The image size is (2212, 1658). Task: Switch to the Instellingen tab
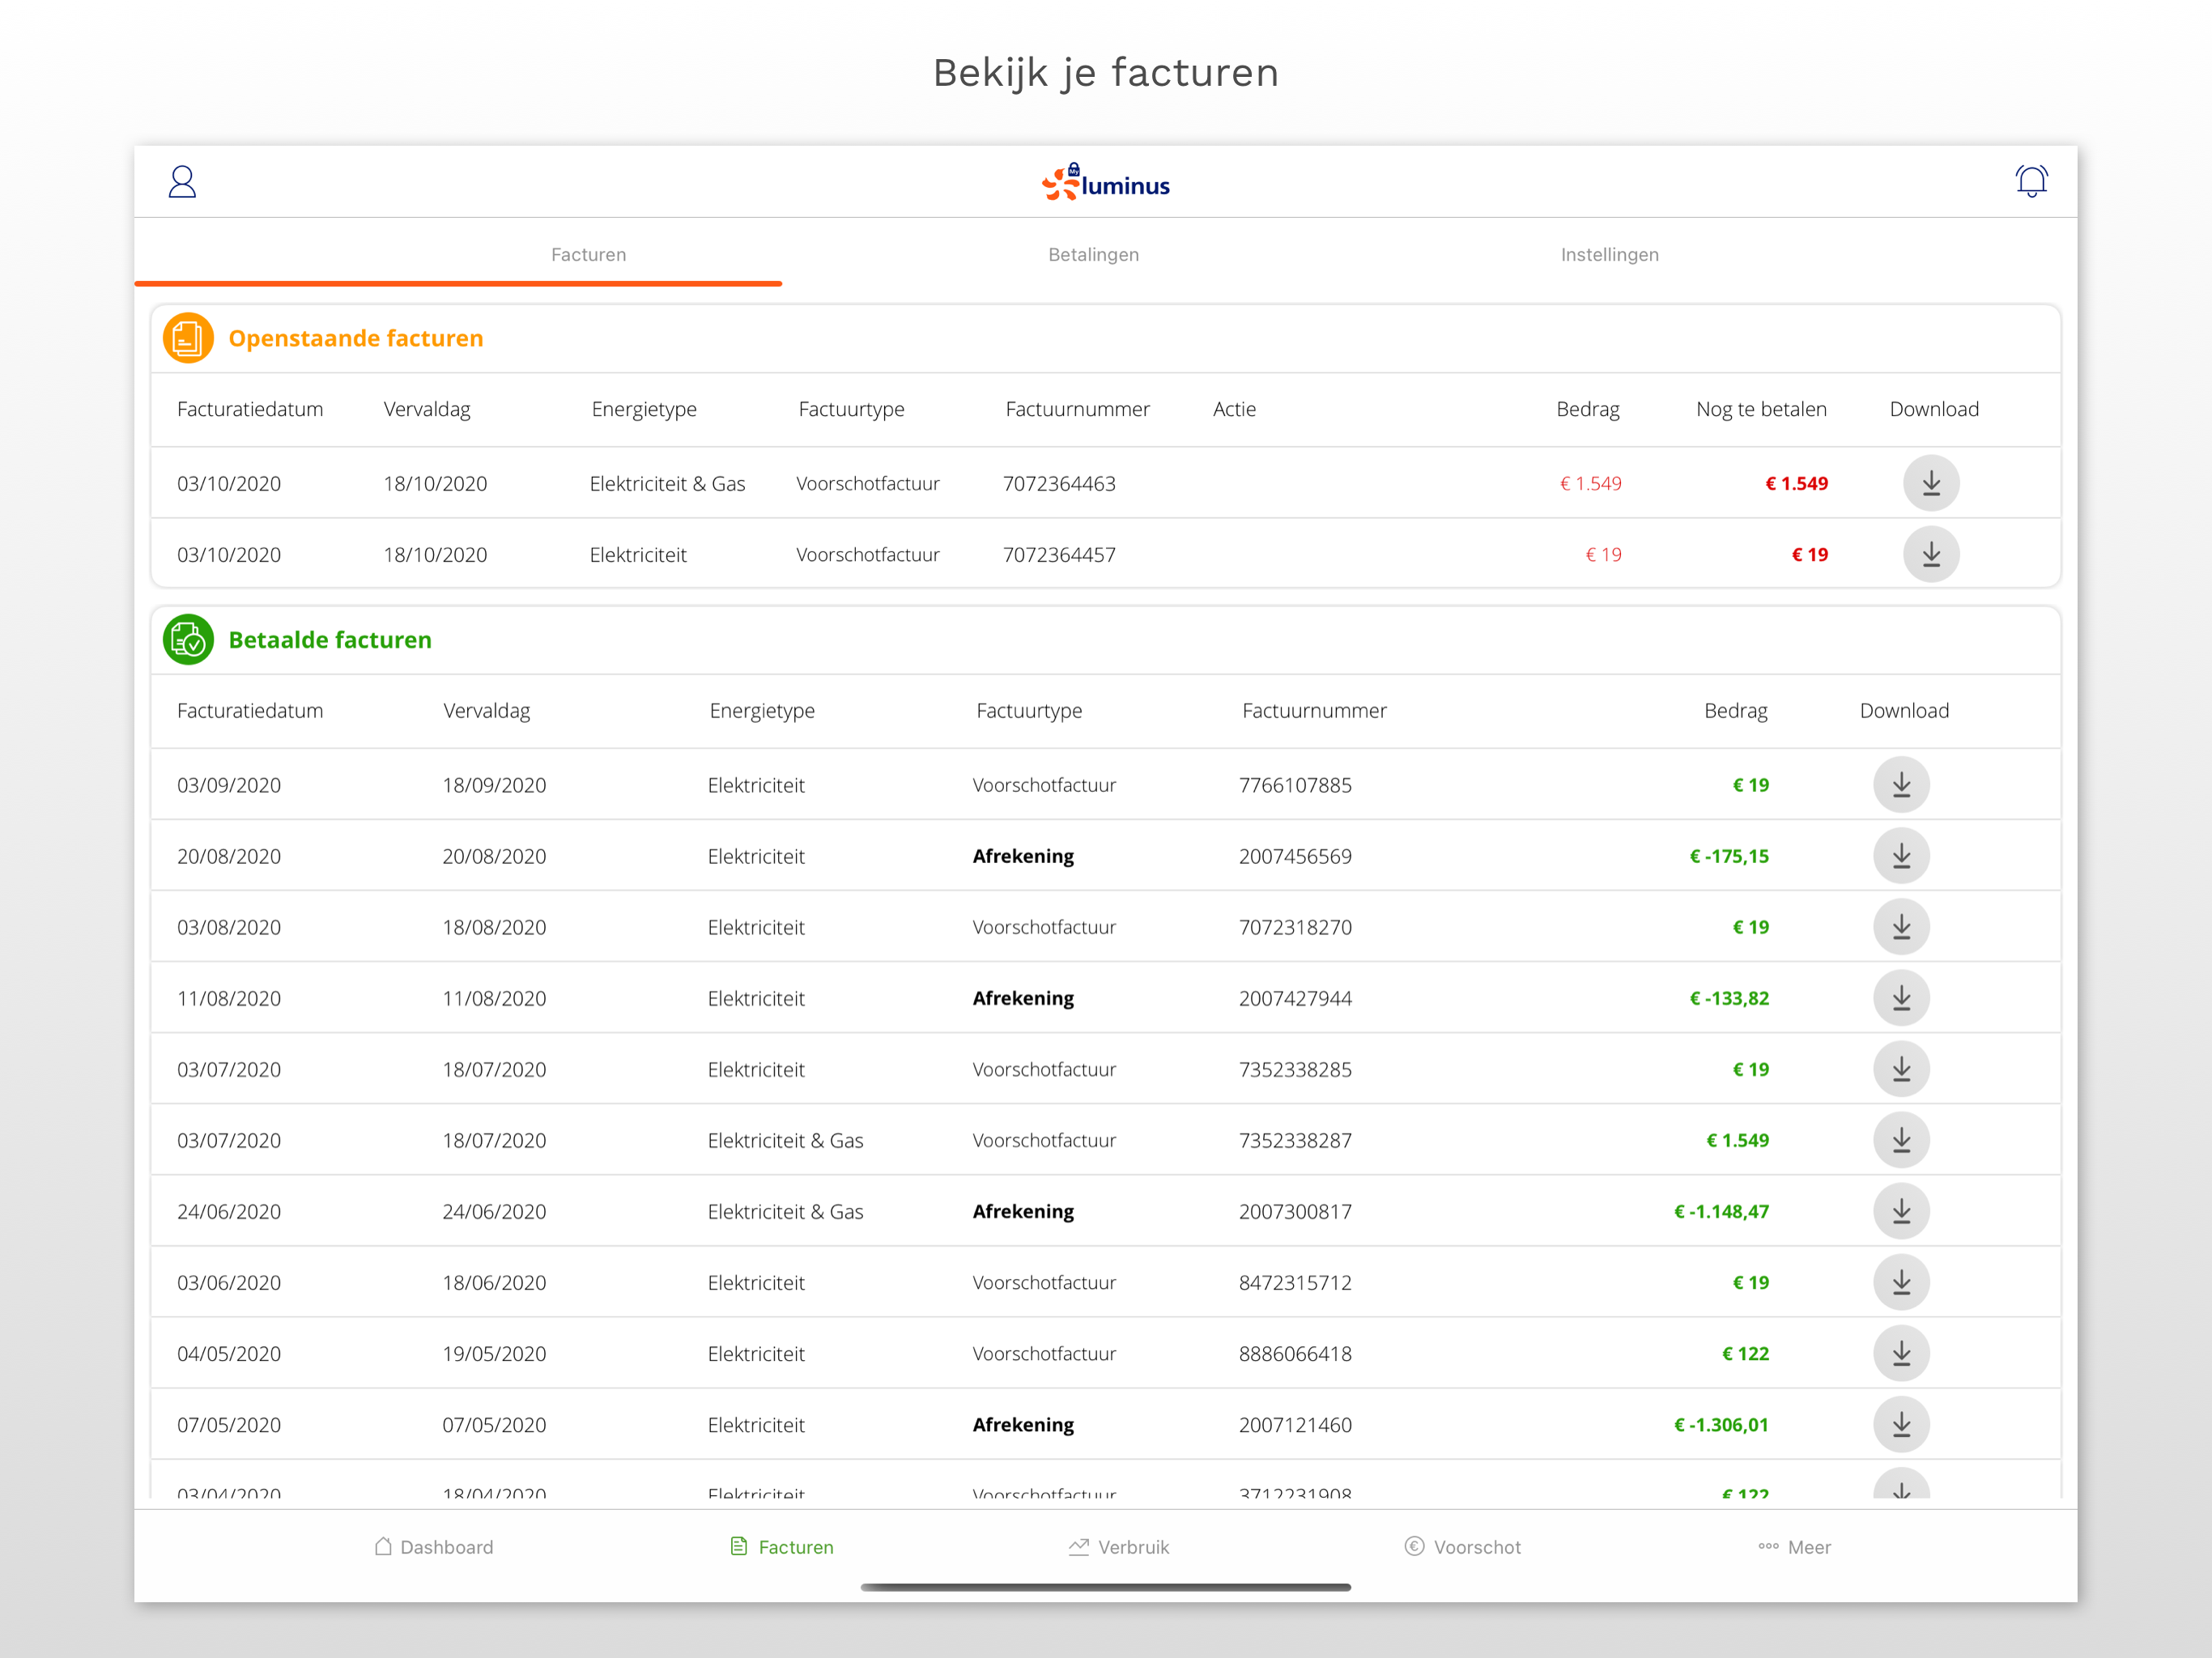(x=1609, y=255)
